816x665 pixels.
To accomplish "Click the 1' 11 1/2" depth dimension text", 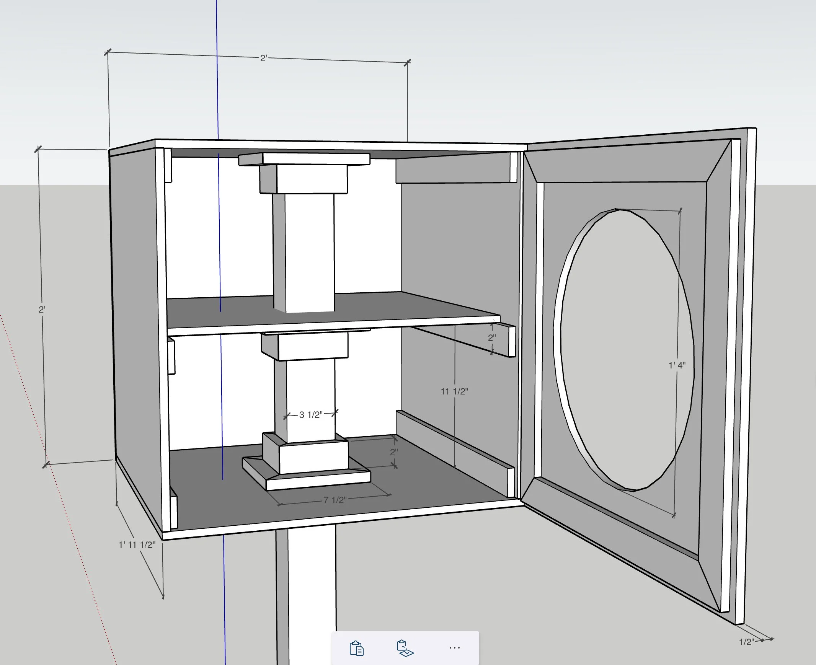I will click(137, 545).
